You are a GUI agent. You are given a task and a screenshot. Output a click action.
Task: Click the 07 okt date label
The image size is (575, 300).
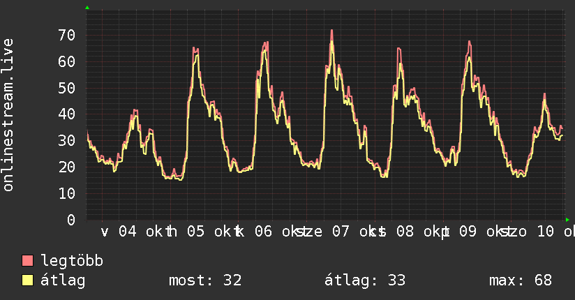(355, 232)
